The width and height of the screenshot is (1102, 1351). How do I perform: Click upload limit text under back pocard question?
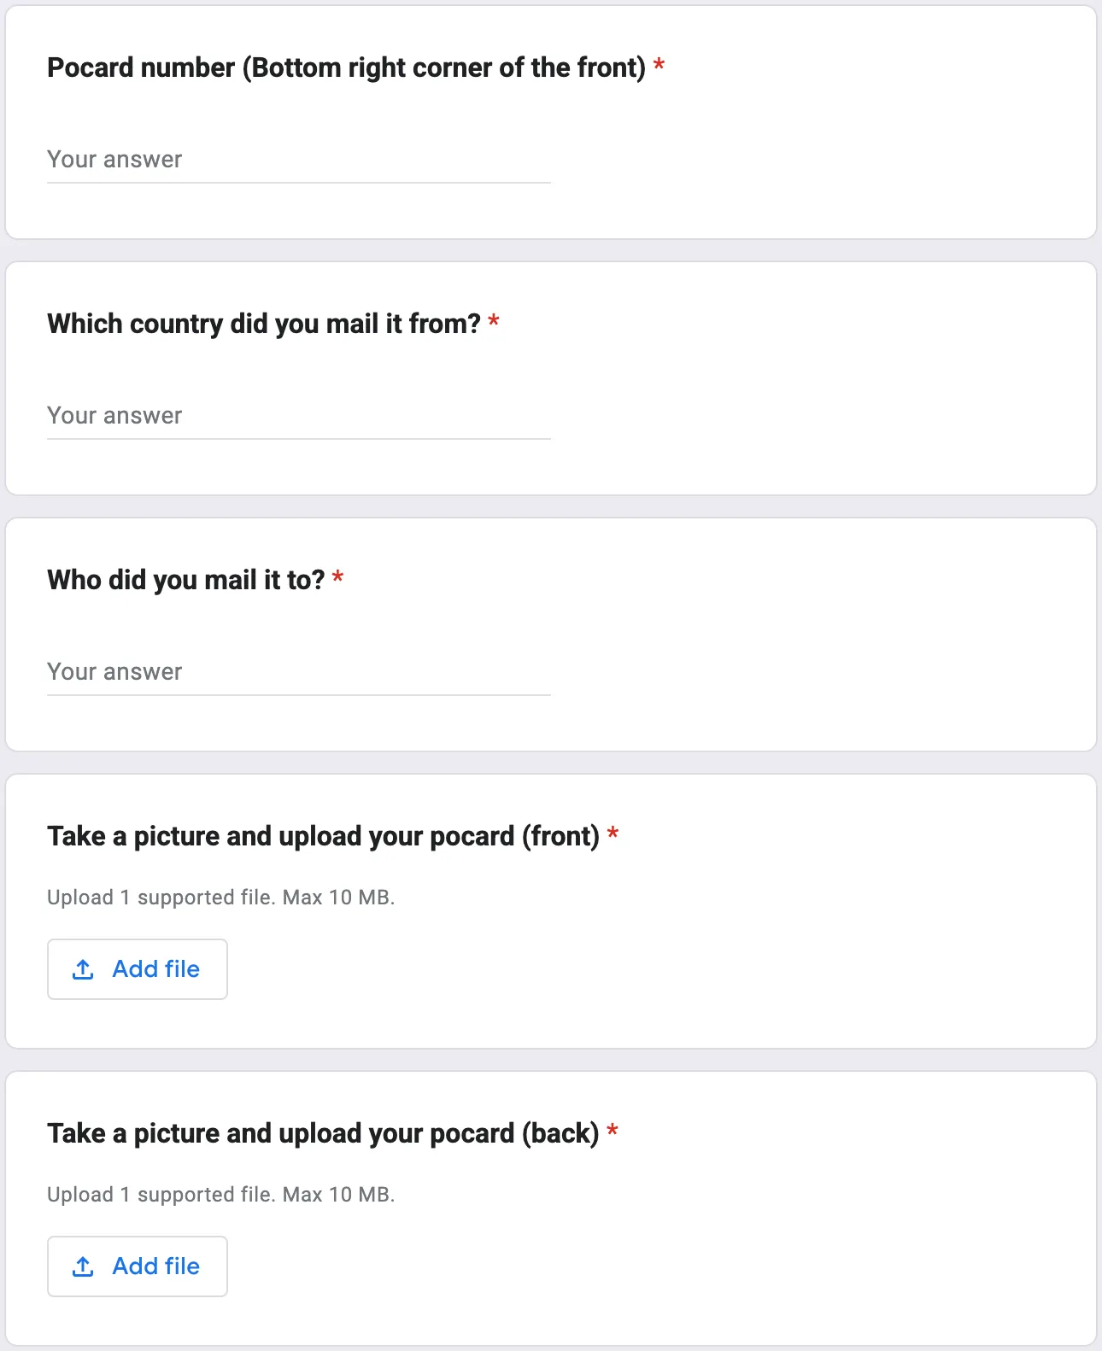click(x=221, y=1195)
